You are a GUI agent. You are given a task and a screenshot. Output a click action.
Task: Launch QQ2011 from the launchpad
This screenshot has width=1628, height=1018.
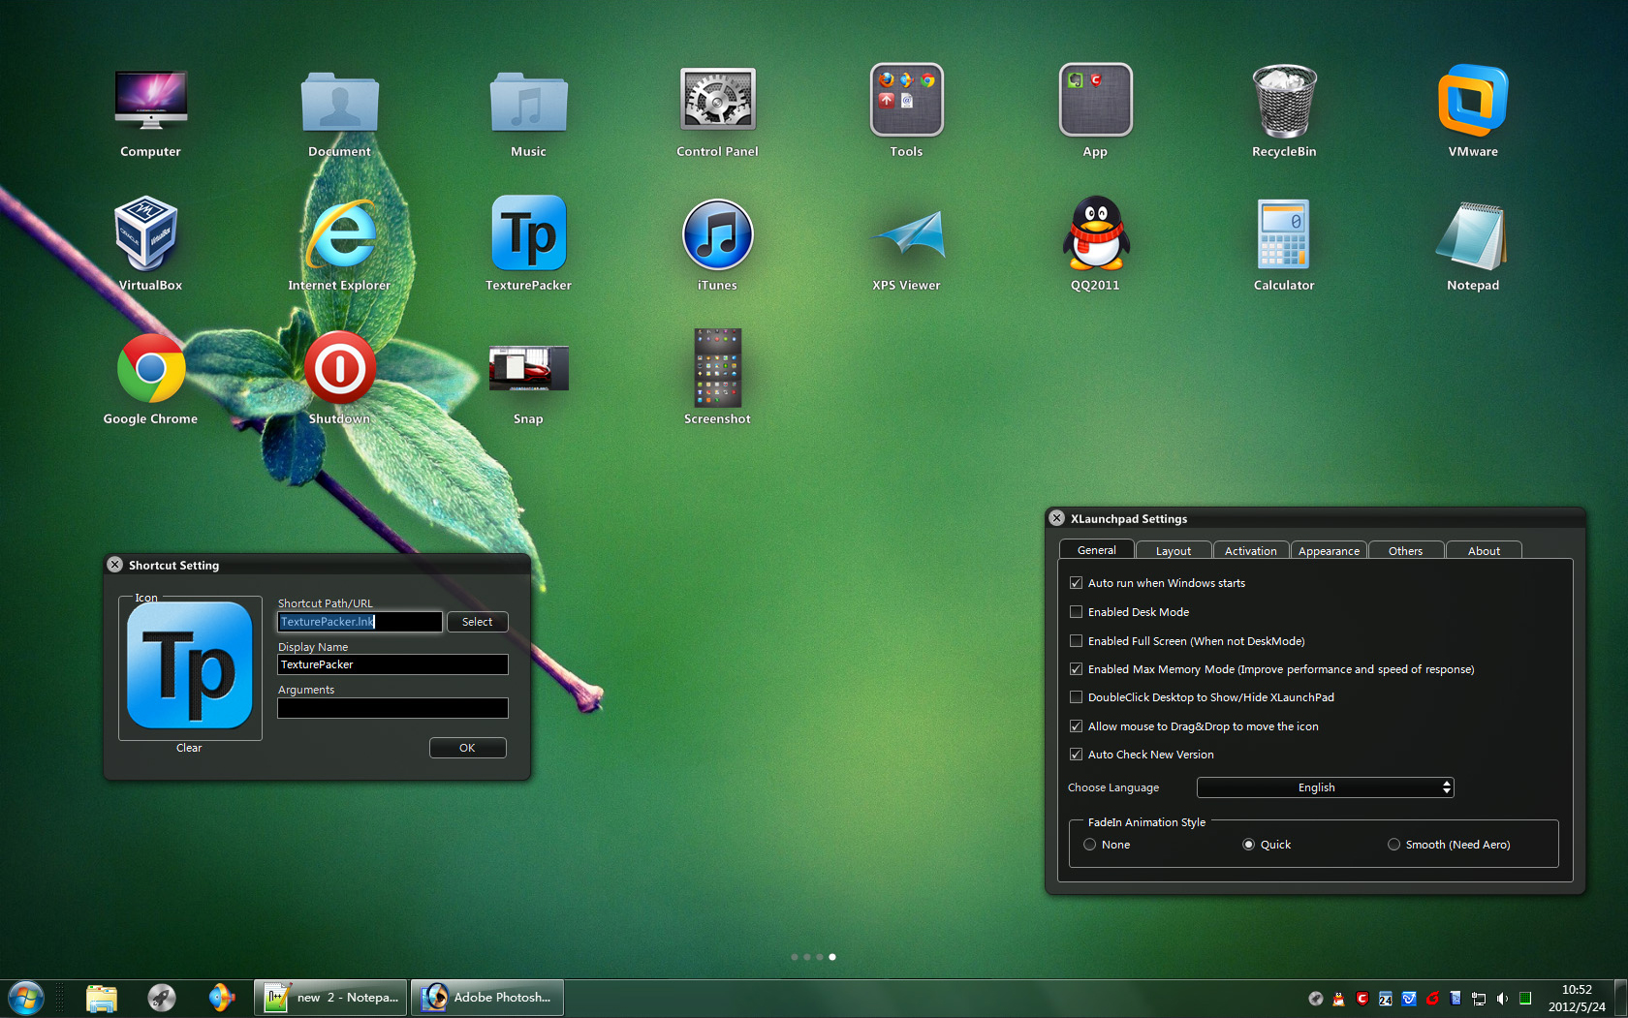1095,235
